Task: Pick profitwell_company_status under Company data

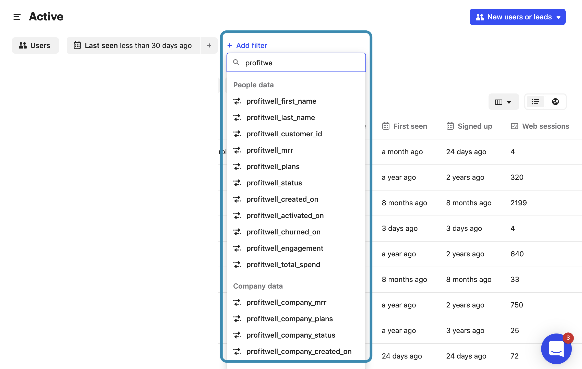Action: point(296,335)
